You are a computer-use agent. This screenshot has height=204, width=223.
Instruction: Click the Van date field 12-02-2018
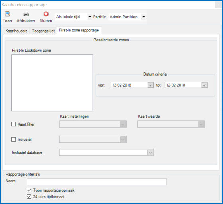pyautogui.click(x=129, y=85)
